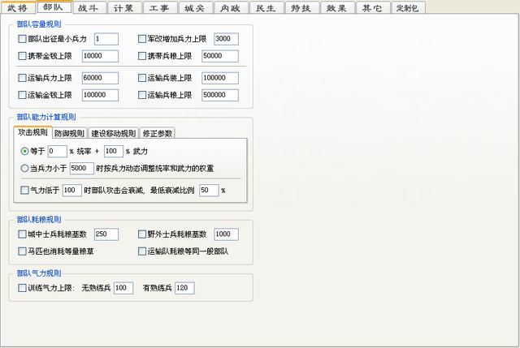Screen dimensions: 520x348
Task: Check the 携带金钱上限 option
Action: click(x=22, y=56)
